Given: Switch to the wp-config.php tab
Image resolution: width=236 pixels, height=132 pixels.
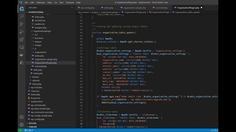Looking at the screenshot, I should tap(86, 8).
